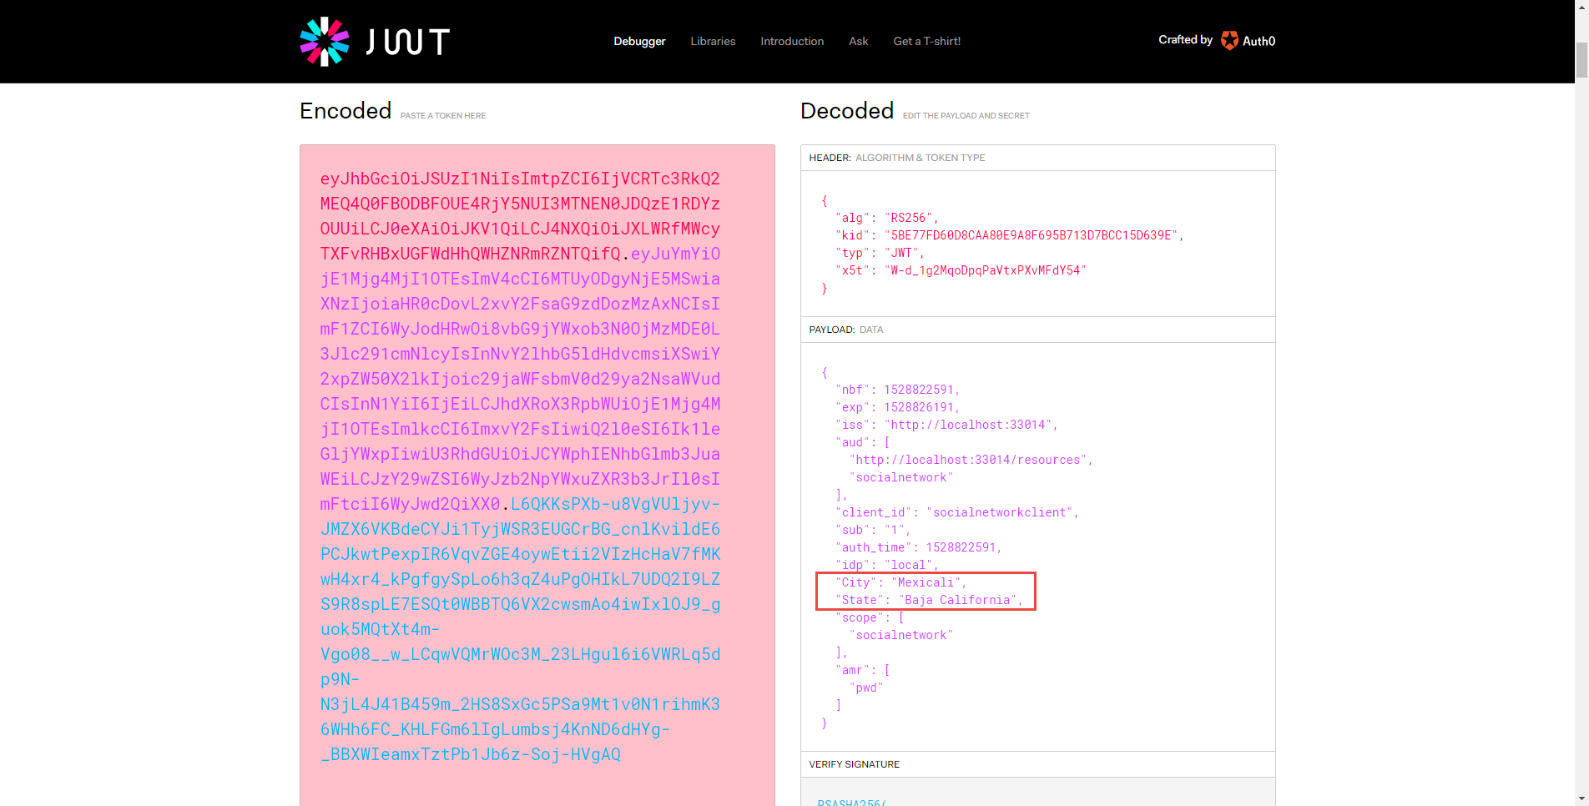
Task: Click the Encoded section heading
Action: 346,110
